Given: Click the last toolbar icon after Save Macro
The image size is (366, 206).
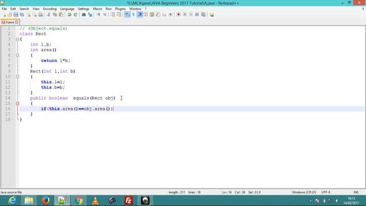Looking at the screenshot, I should [212, 15].
